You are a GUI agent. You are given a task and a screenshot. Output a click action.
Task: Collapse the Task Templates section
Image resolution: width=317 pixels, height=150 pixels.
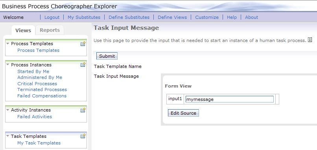pos(8,136)
